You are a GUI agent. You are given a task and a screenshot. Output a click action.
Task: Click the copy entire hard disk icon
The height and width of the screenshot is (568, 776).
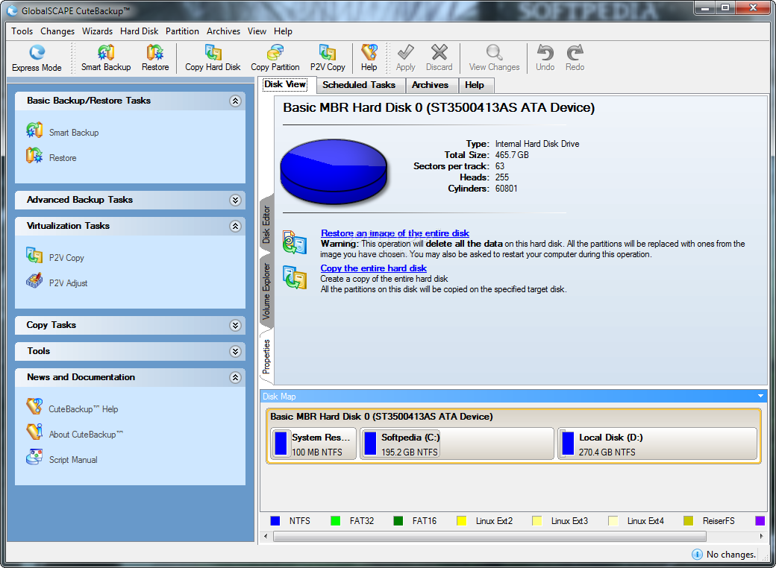point(295,277)
